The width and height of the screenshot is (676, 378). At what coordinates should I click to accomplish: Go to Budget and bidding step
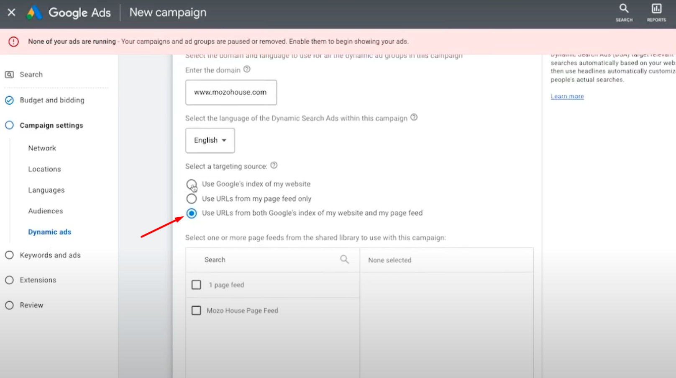[52, 100]
